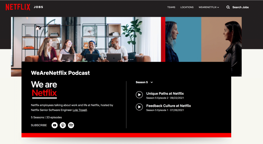Play the Feedback Culture at Netflix episode
This screenshot has height=144, width=263.
[139, 107]
